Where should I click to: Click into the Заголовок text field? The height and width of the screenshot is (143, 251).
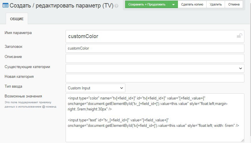pyautogui.click(x=155, y=48)
